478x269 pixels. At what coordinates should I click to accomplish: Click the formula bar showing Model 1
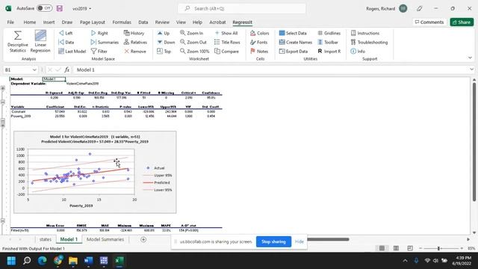[x=271, y=69]
